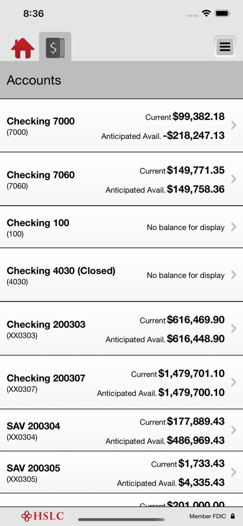
Task: Tap chevron beside Checking 4030 (Closed)
Action: click(234, 275)
